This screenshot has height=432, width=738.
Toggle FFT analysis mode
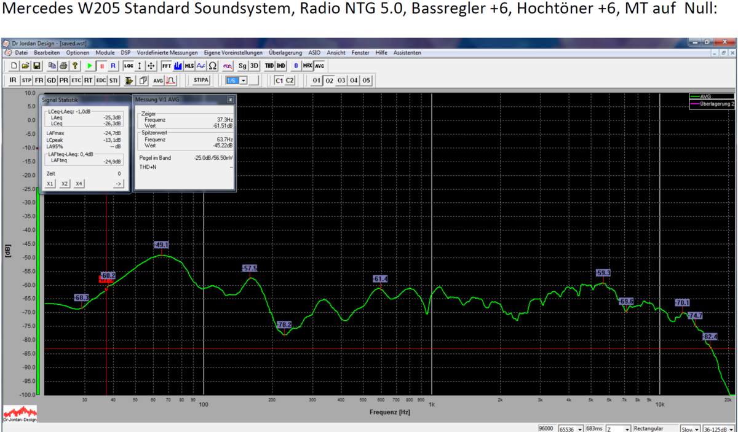tap(167, 65)
